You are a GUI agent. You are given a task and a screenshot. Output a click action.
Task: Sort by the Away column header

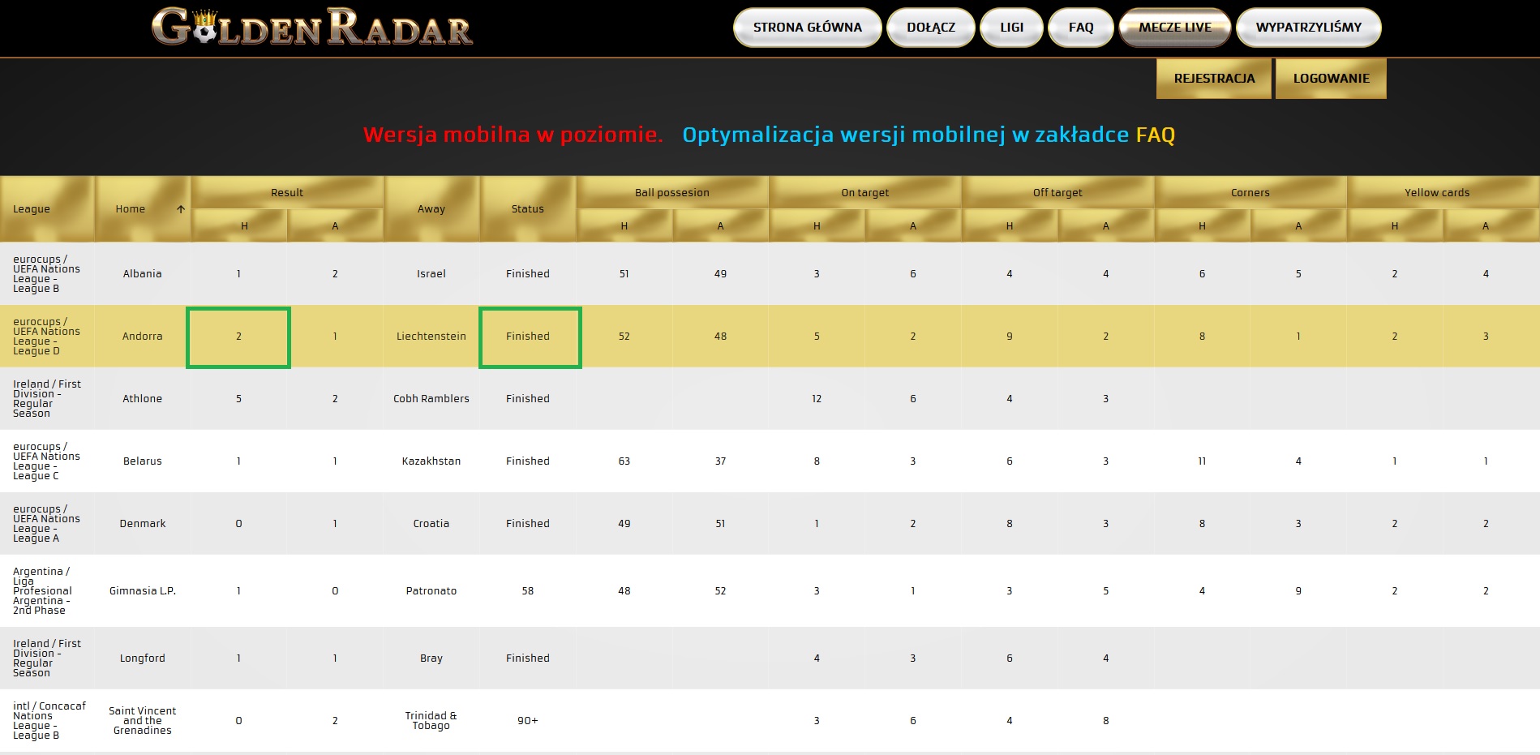431,209
